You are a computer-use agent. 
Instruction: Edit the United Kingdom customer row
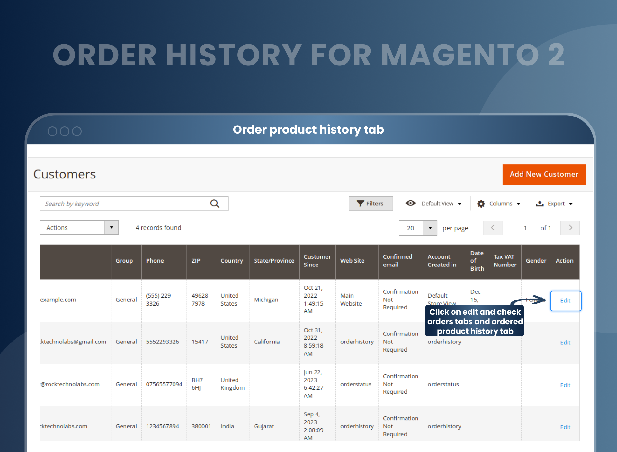(x=565, y=385)
